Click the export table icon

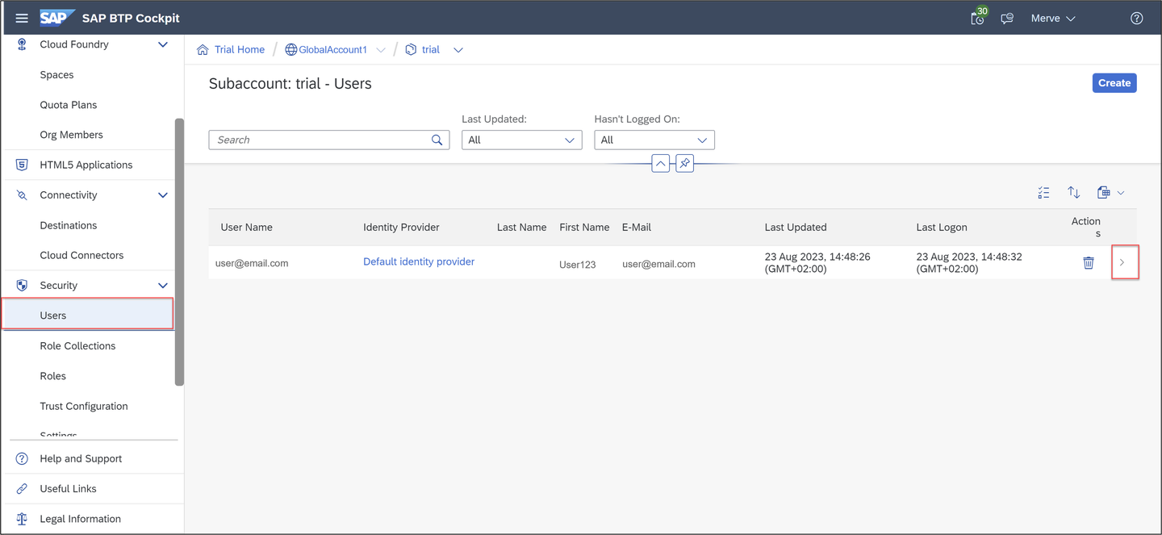tap(1104, 192)
